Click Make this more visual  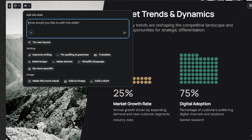coord(43,81)
